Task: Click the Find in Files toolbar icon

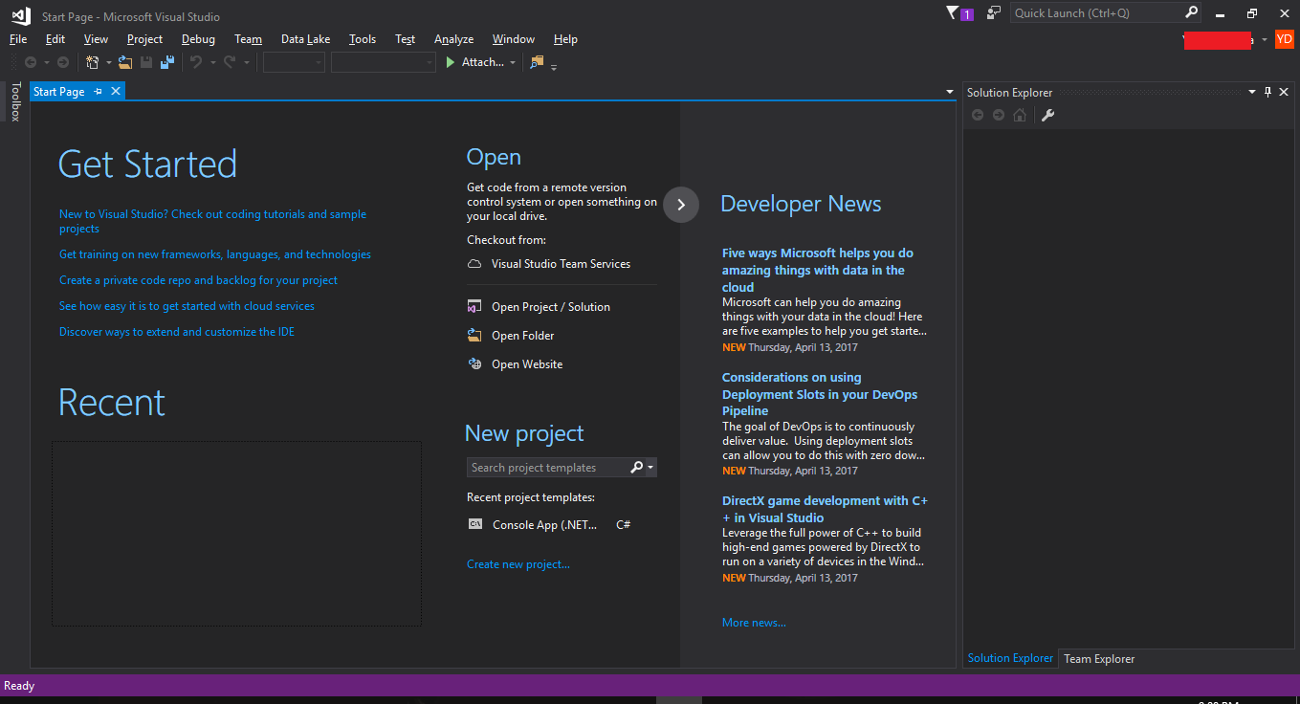Action: point(537,62)
